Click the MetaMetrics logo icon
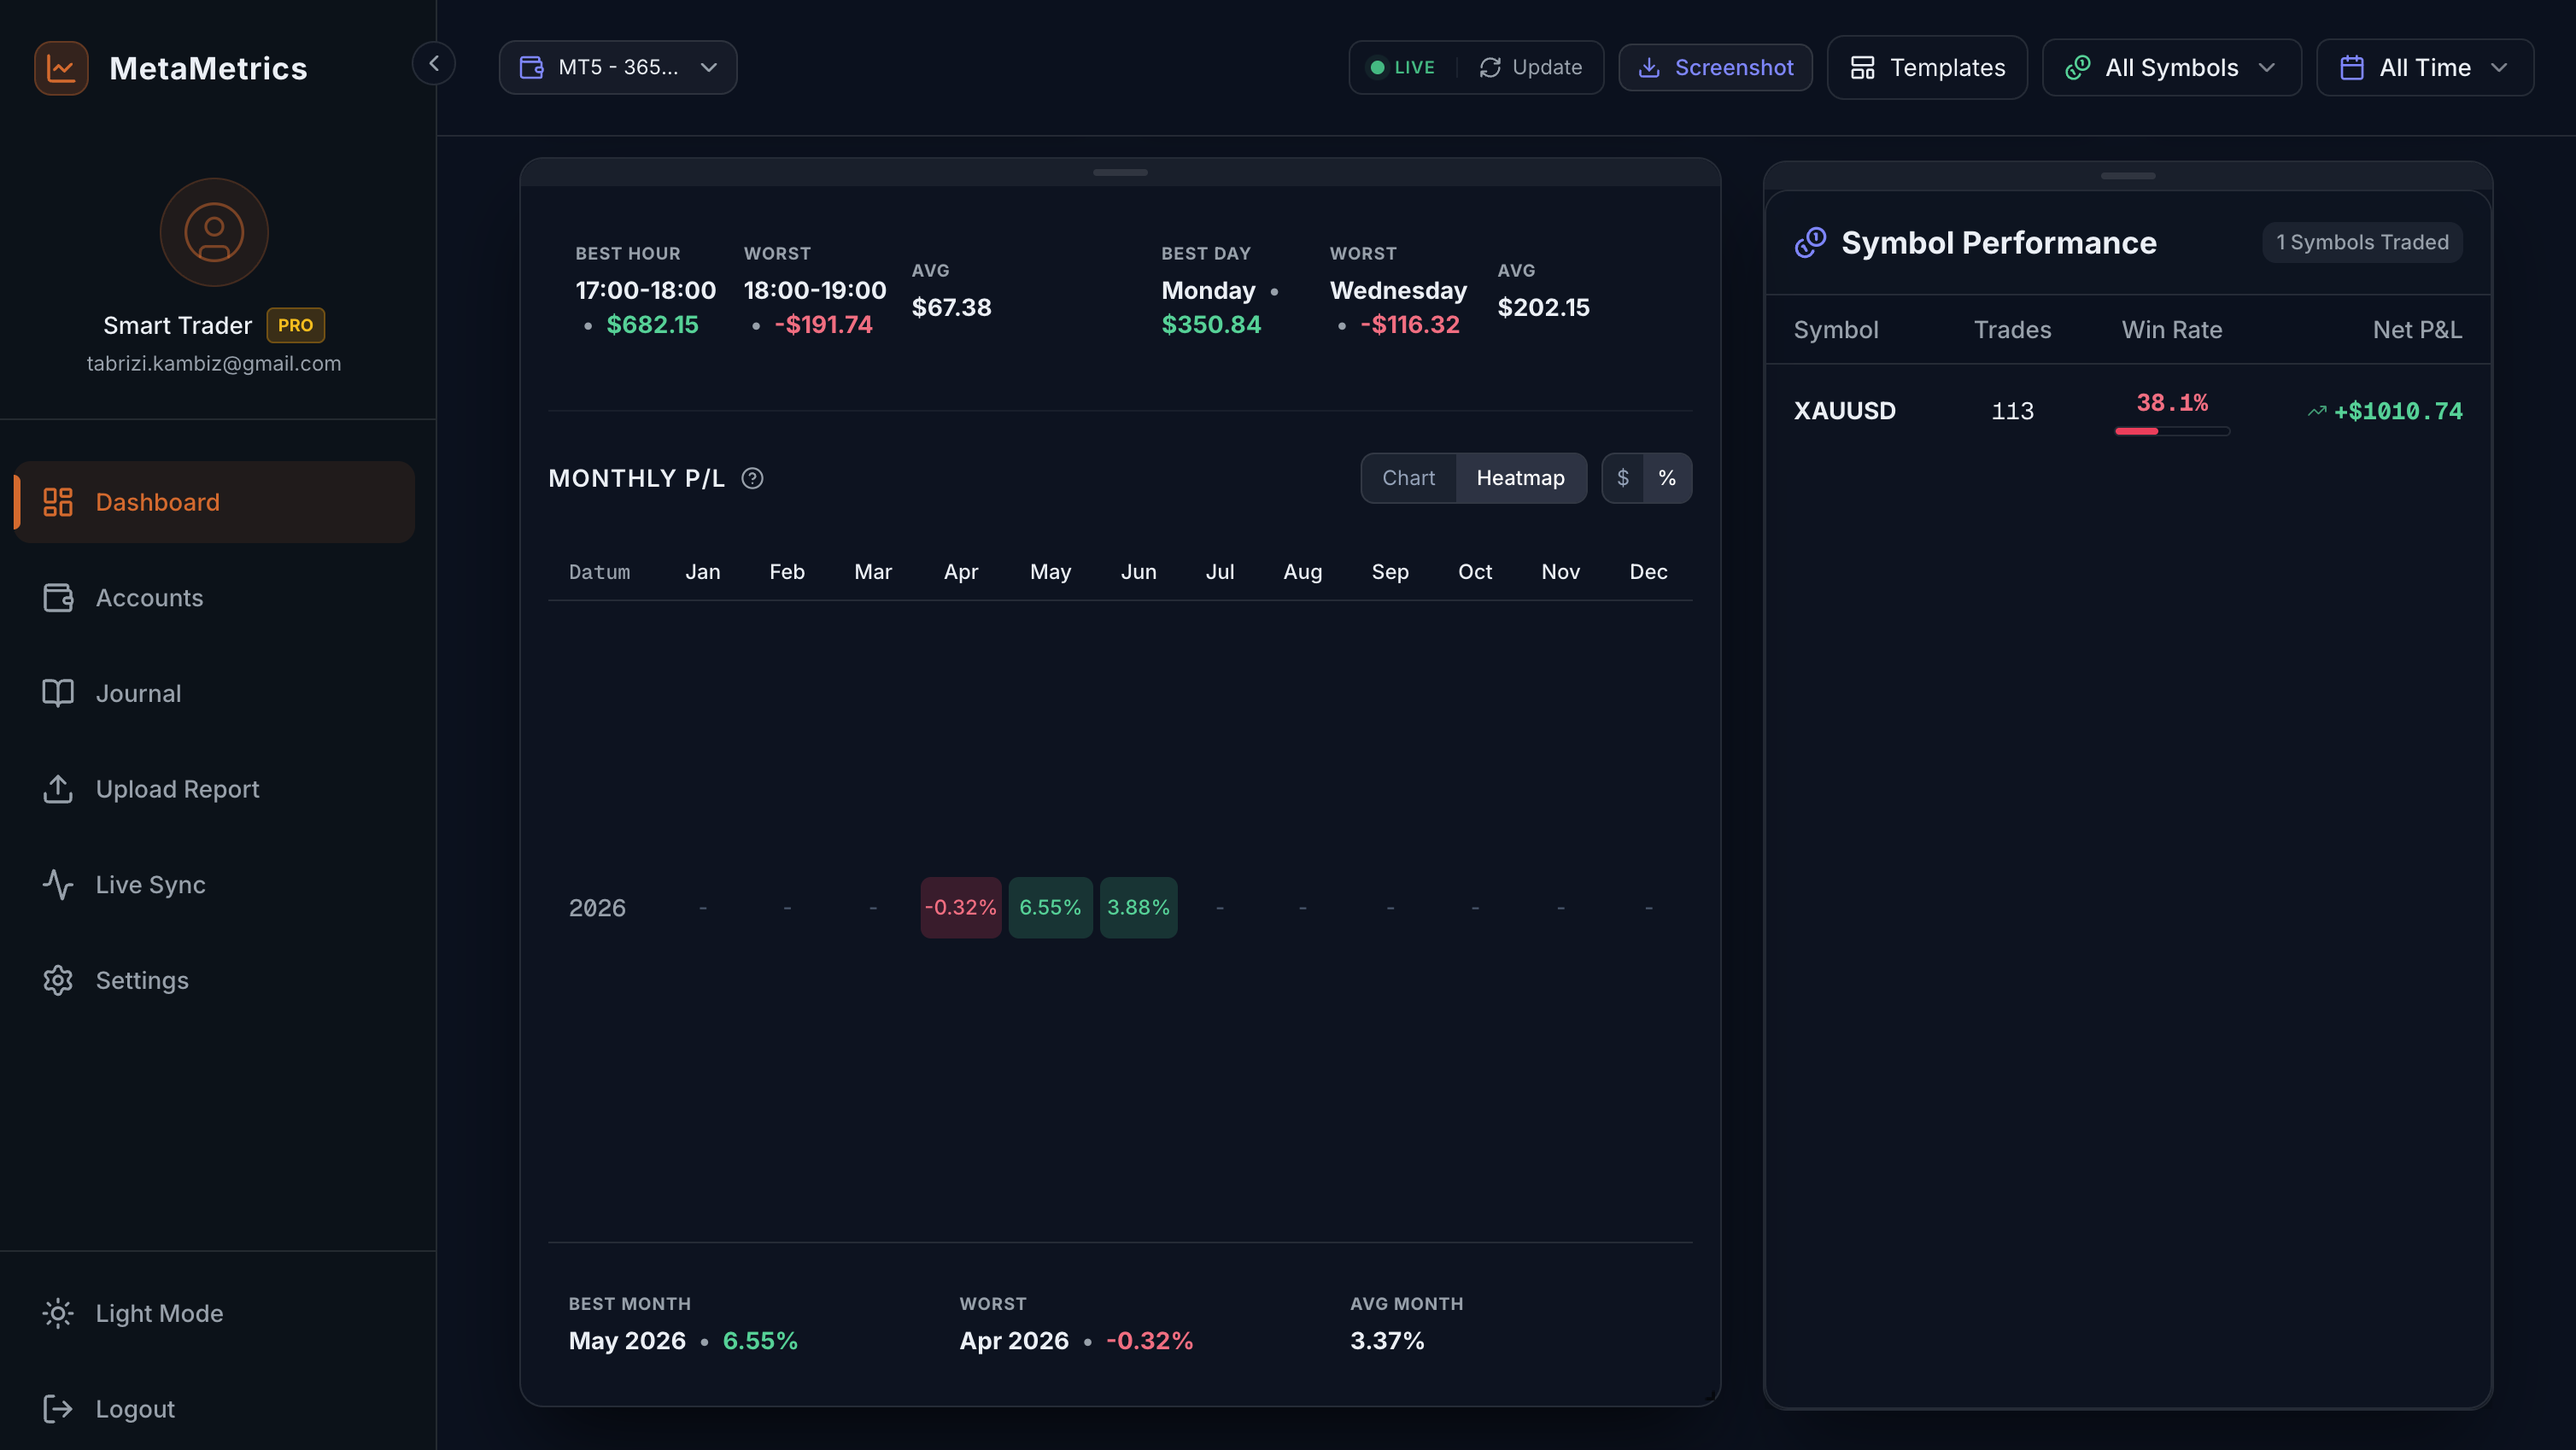This screenshot has width=2576, height=1450. [x=61, y=67]
